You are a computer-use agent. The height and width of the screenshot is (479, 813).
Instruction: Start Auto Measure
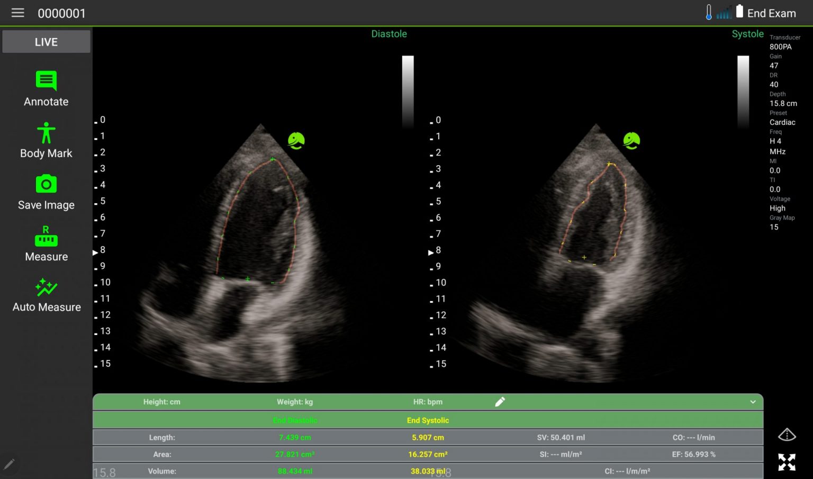(x=46, y=288)
